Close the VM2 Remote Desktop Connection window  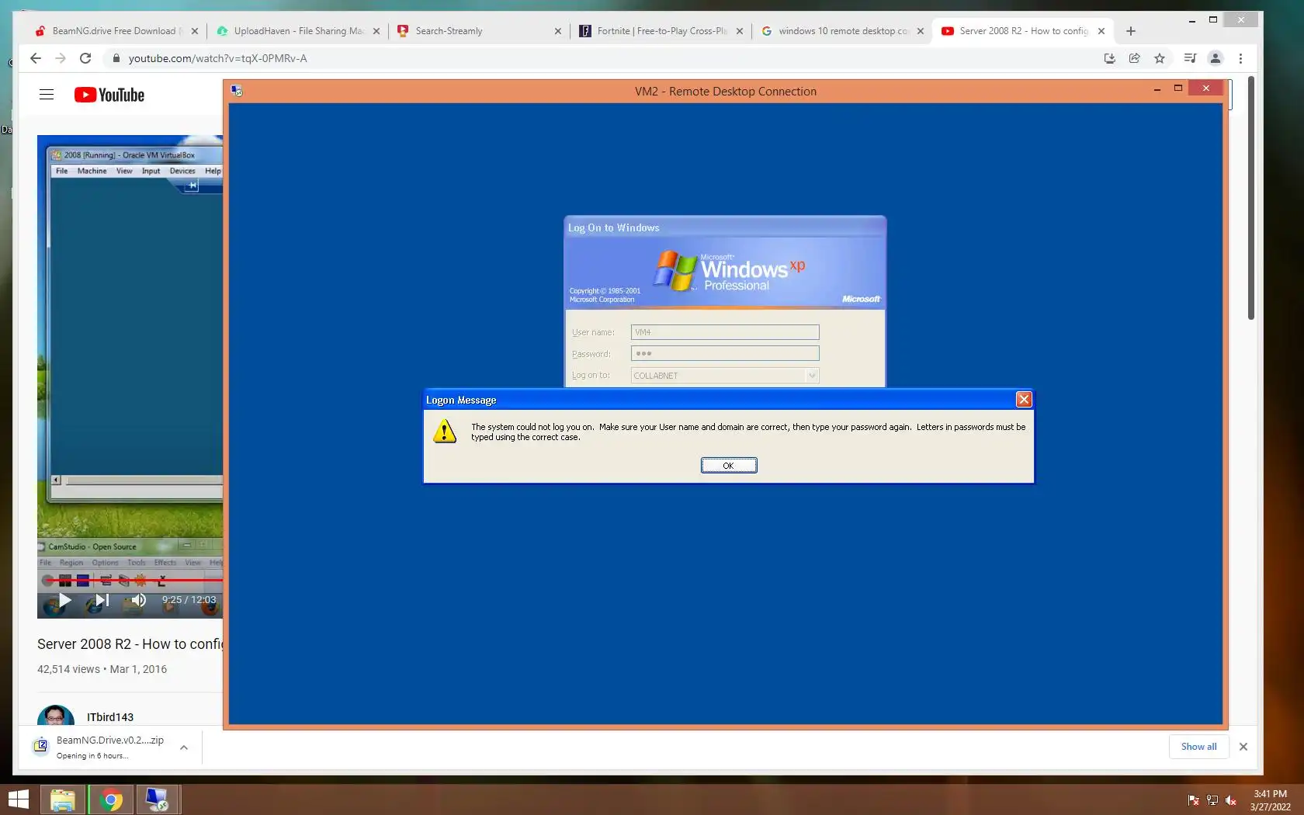(1206, 88)
